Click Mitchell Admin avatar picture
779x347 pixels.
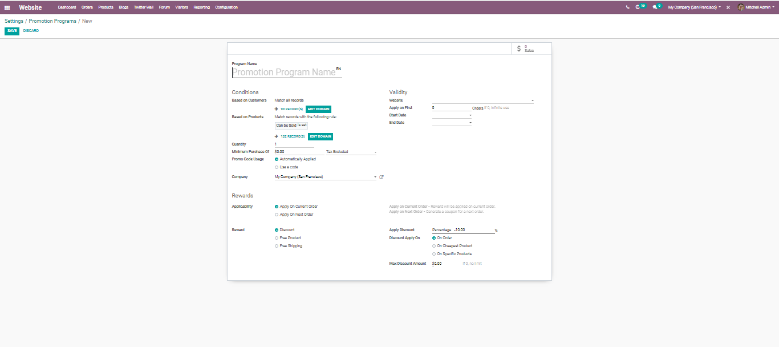741,7
